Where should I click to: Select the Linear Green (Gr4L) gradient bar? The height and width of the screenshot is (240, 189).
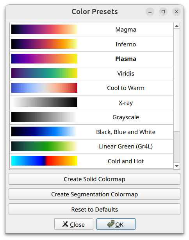coord(44,146)
